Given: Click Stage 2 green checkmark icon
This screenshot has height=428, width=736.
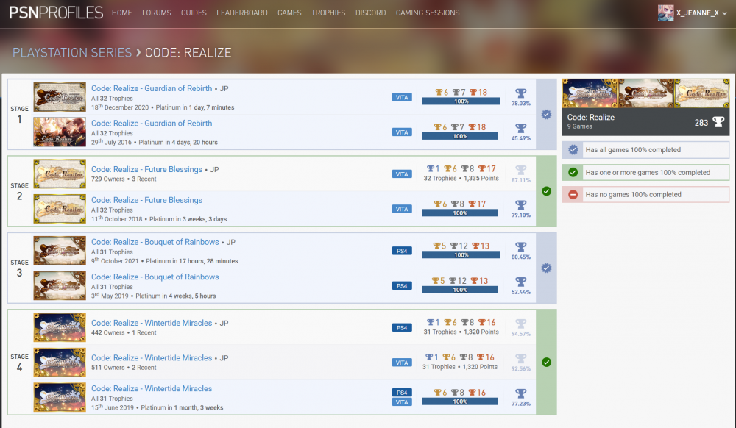Looking at the screenshot, I should (546, 191).
